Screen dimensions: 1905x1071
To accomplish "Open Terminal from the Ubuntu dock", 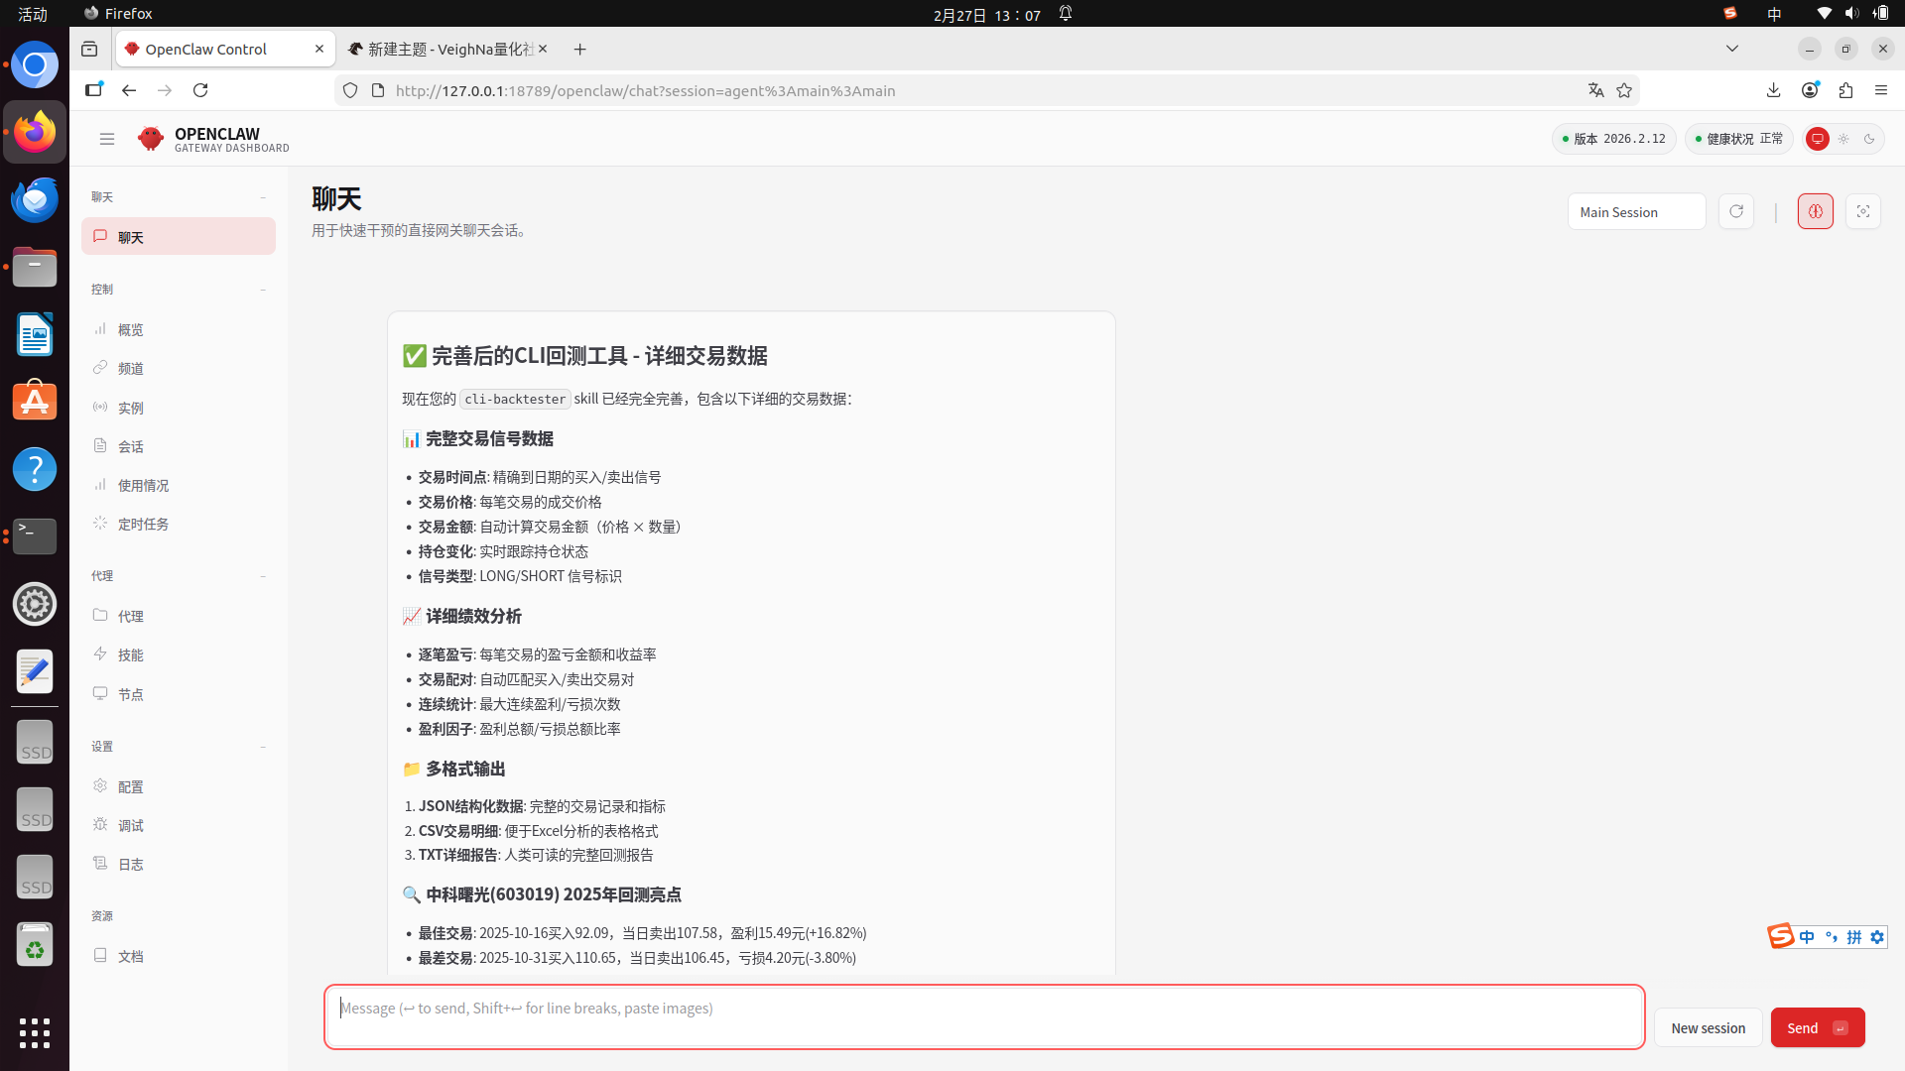I will (x=35, y=536).
